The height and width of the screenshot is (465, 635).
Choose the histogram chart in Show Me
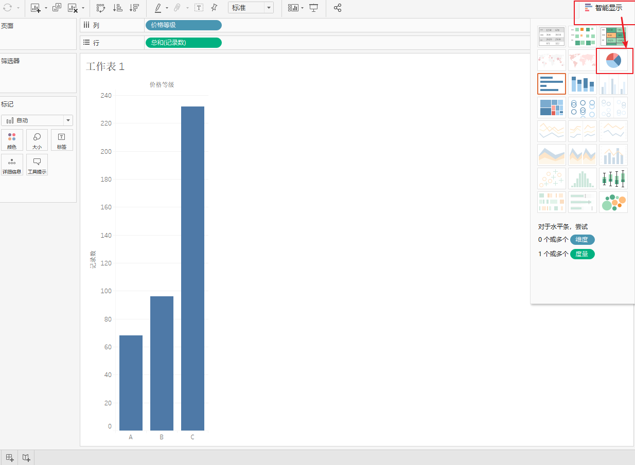pos(583,178)
